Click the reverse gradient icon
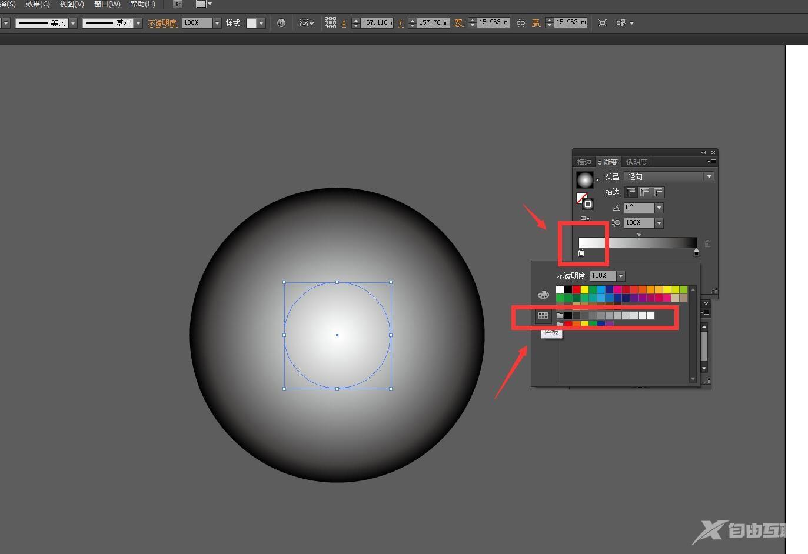The image size is (808, 554). 585,219
